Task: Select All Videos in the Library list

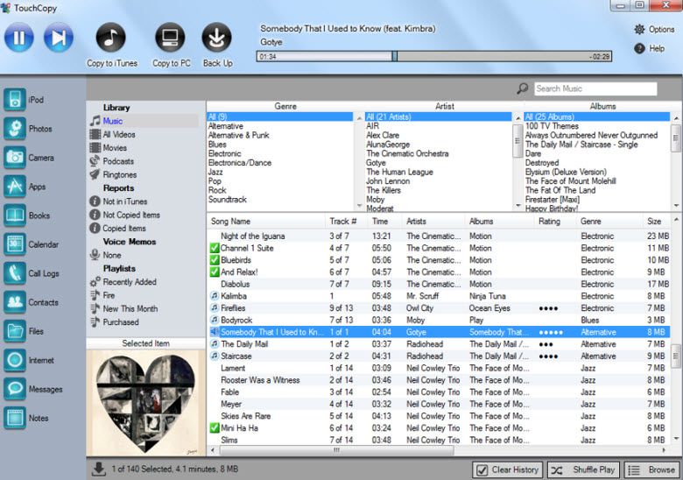Action: (x=118, y=135)
